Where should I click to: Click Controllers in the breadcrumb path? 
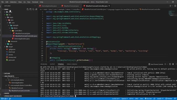click(x=76, y=9)
